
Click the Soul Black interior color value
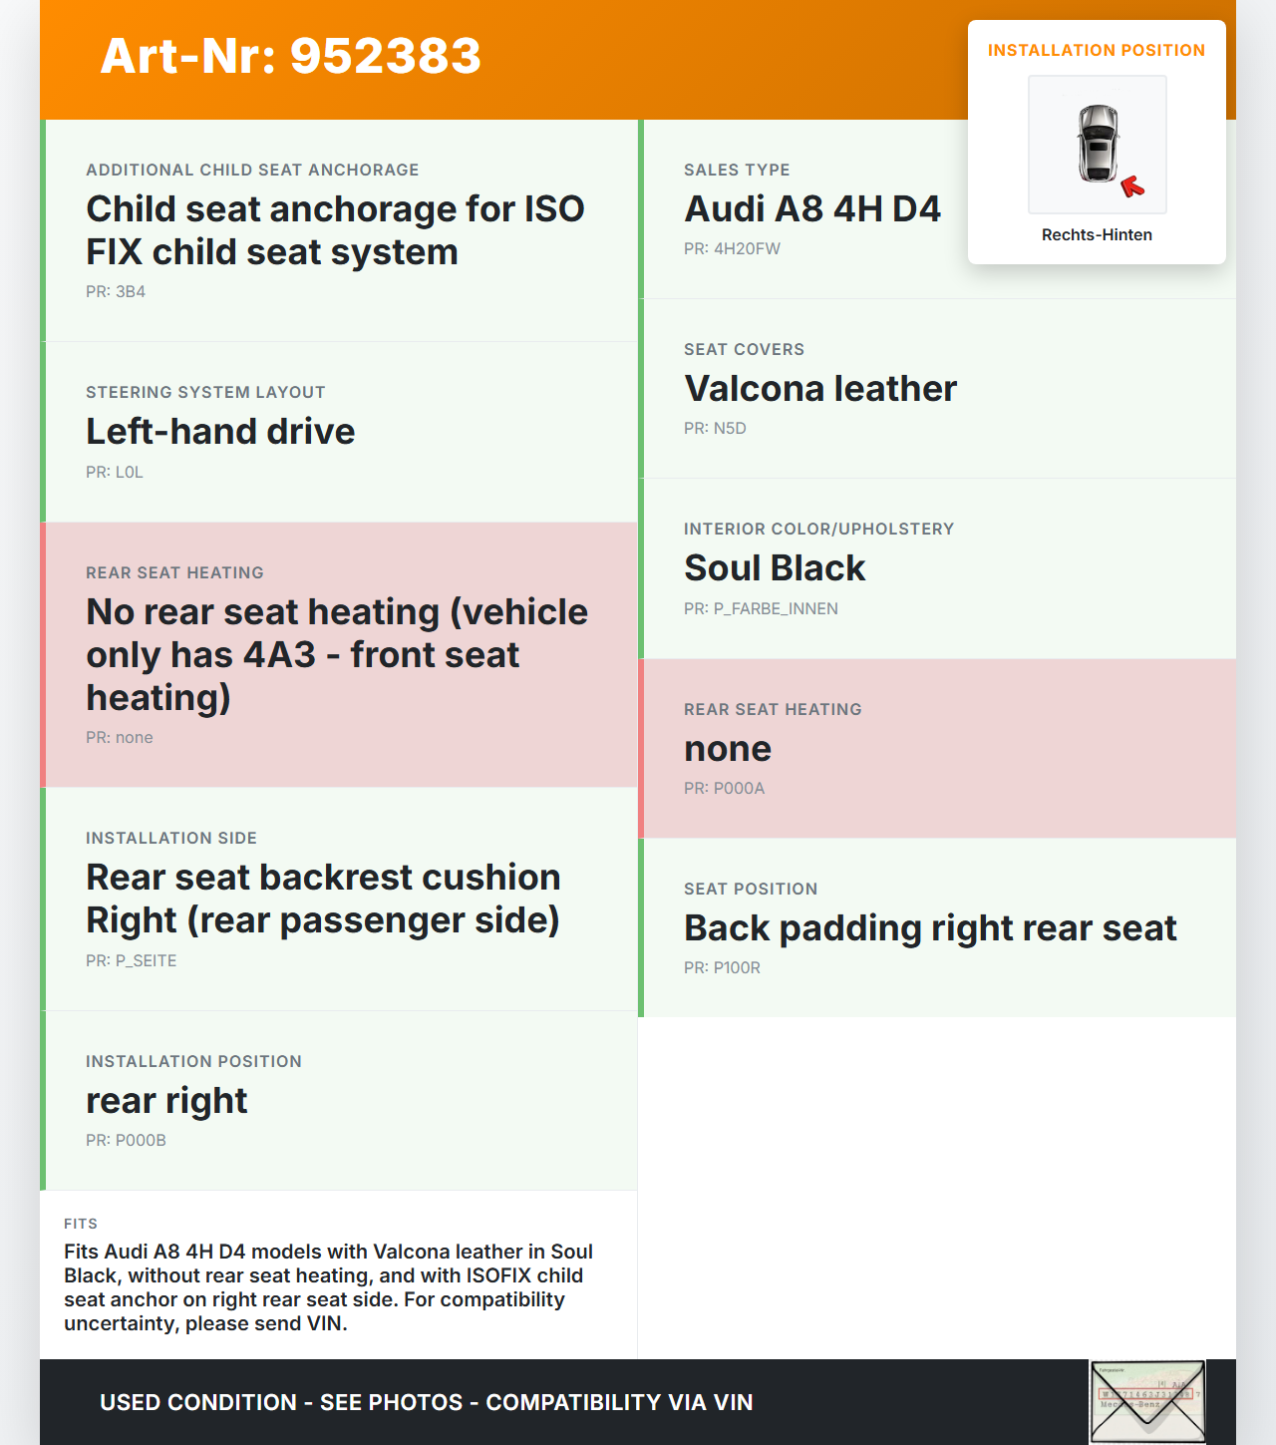coord(775,568)
